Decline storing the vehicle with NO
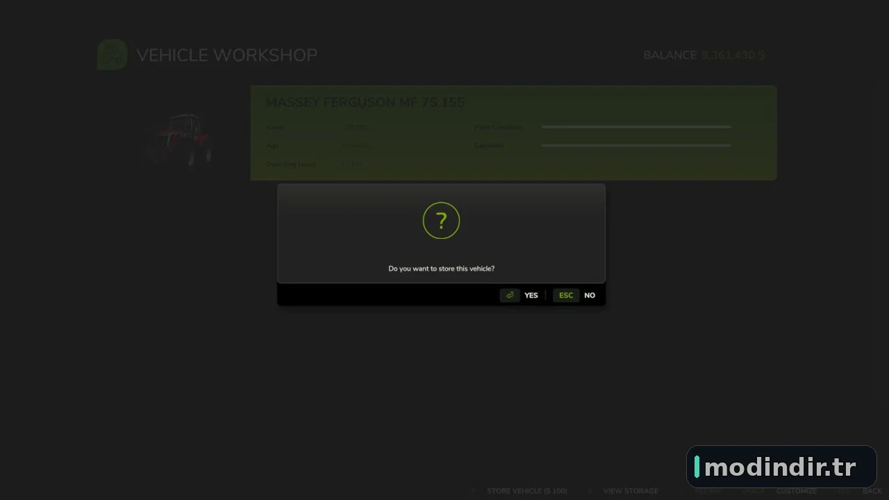 click(590, 295)
